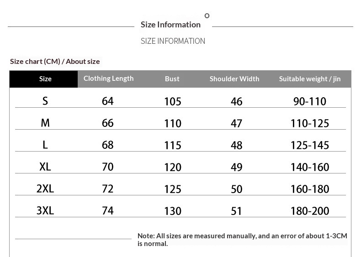This screenshot has height=257, width=361.
Task: Click the clothing length value 66
Action: point(108,123)
